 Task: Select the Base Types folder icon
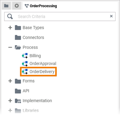pyautogui.click(x=18, y=28)
